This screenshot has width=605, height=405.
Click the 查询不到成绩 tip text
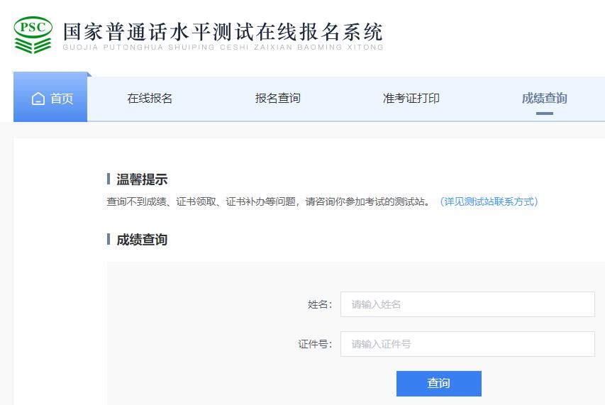pos(268,201)
